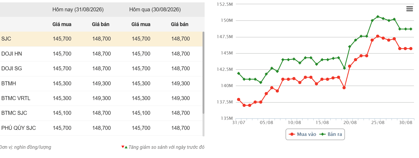The width and height of the screenshot is (419, 158).
Task: Click SJC today's buy price 145,700
Action: tap(62, 39)
